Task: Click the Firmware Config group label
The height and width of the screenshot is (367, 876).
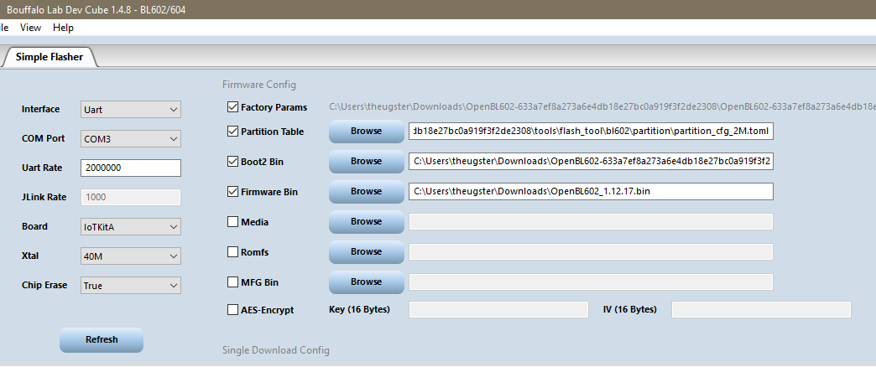Action: [x=259, y=85]
